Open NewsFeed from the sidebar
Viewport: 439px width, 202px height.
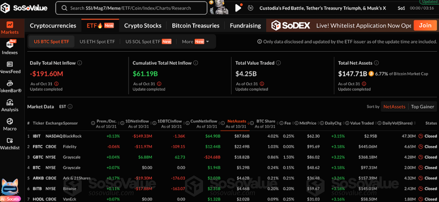(x=10, y=67)
